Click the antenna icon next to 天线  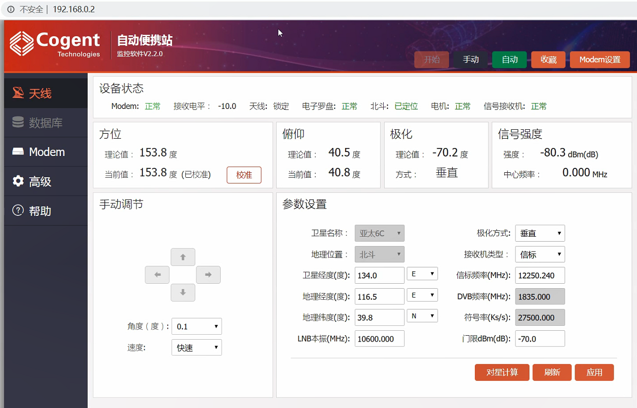[x=18, y=93]
